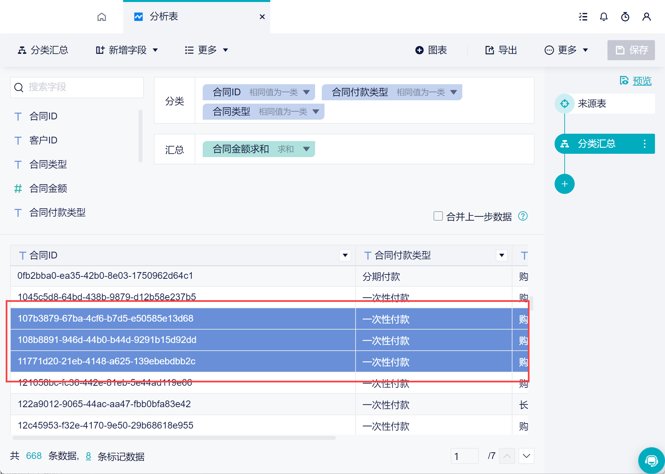Open the customer service chat bubble

[651, 461]
